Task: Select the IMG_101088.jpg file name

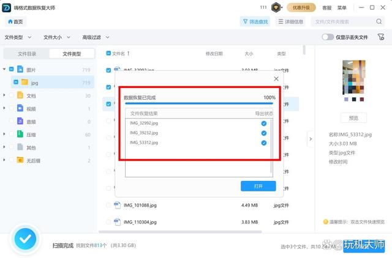Action: tap(140, 205)
